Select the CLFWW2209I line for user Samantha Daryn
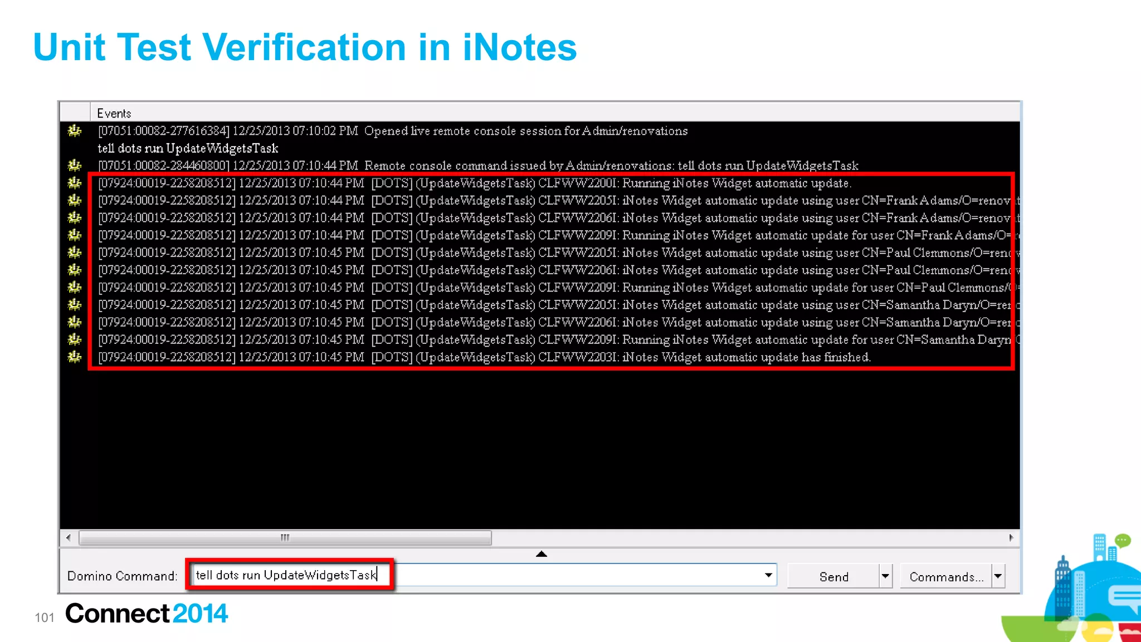Image resolution: width=1141 pixels, height=642 pixels. (558, 339)
